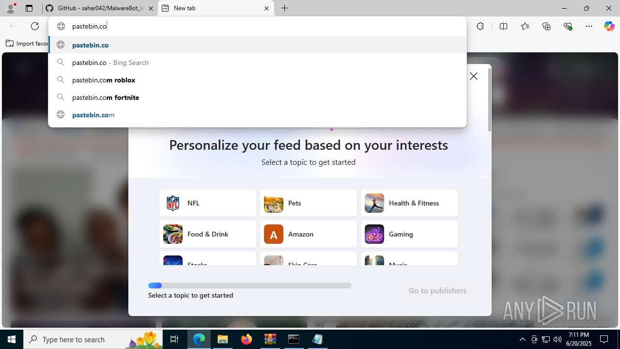Close the Personalize feed dialog
620x349 pixels.
pyautogui.click(x=474, y=76)
